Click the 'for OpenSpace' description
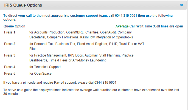Image resolution: width=188 pixels, height=110 pixels. [x=40, y=74]
